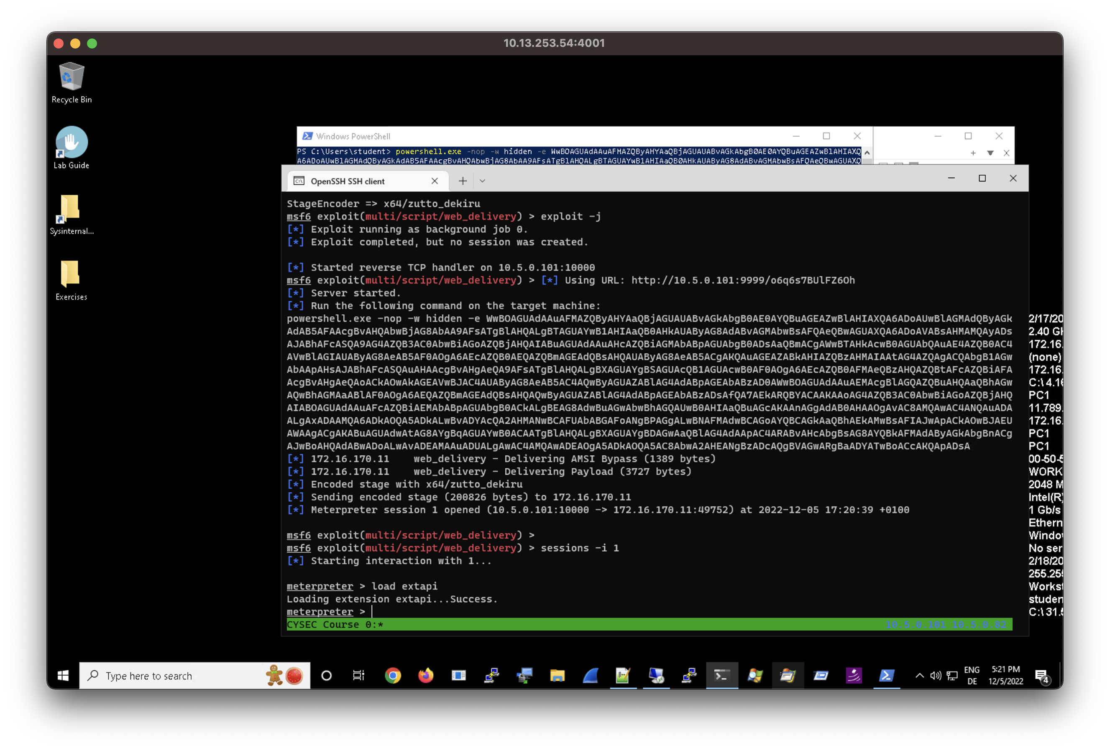Click 'Started reverse TCP handler' line

[441, 267]
